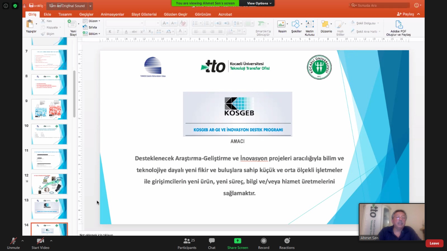Image resolution: width=447 pixels, height=251 pixels.
Task: Open the Düzen layout dropdown
Action: pyautogui.click(x=92, y=21)
